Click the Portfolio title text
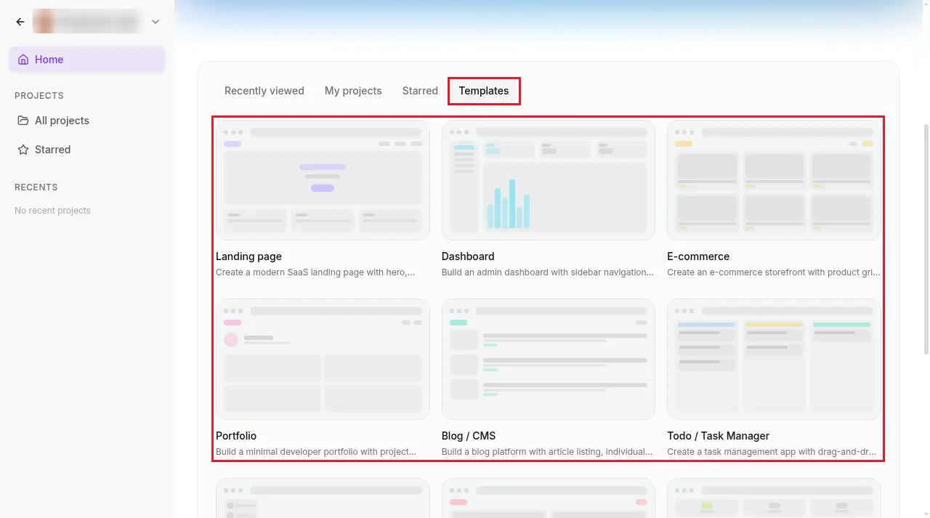 tap(236, 436)
